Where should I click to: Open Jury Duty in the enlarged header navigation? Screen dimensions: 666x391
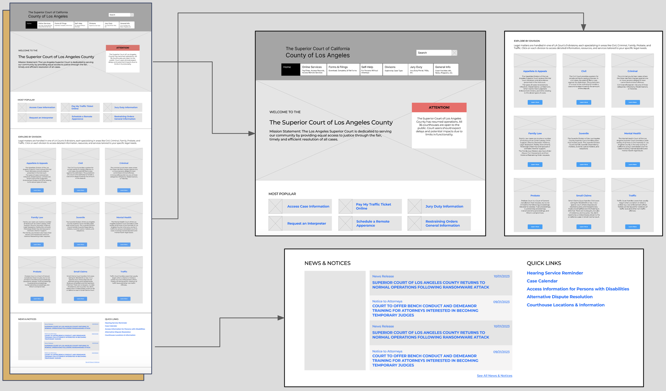coord(421,70)
